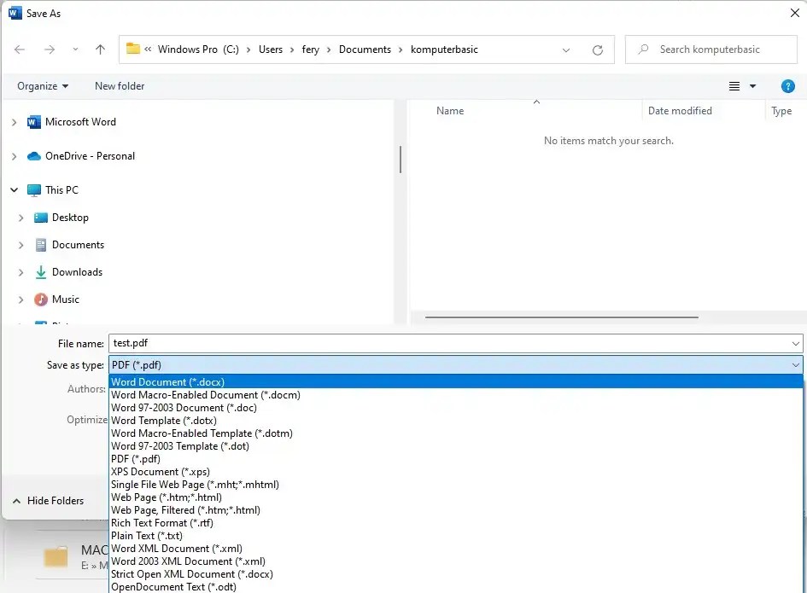Collapse the This PC tree node
Viewport: 807px width, 593px height.
tap(14, 189)
